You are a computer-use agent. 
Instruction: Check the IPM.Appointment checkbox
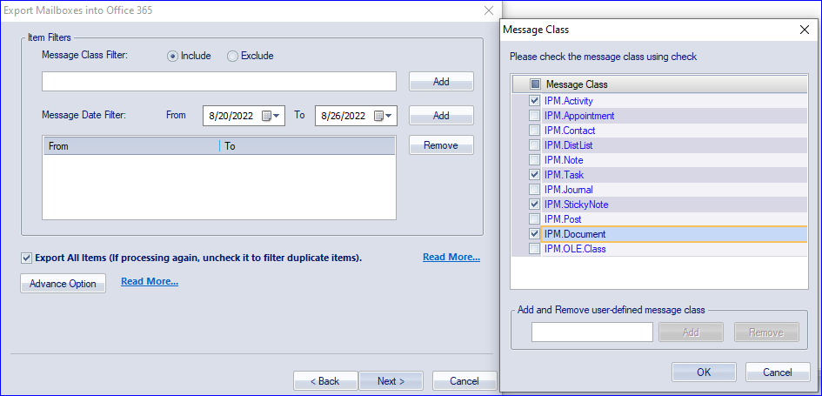tap(534, 116)
